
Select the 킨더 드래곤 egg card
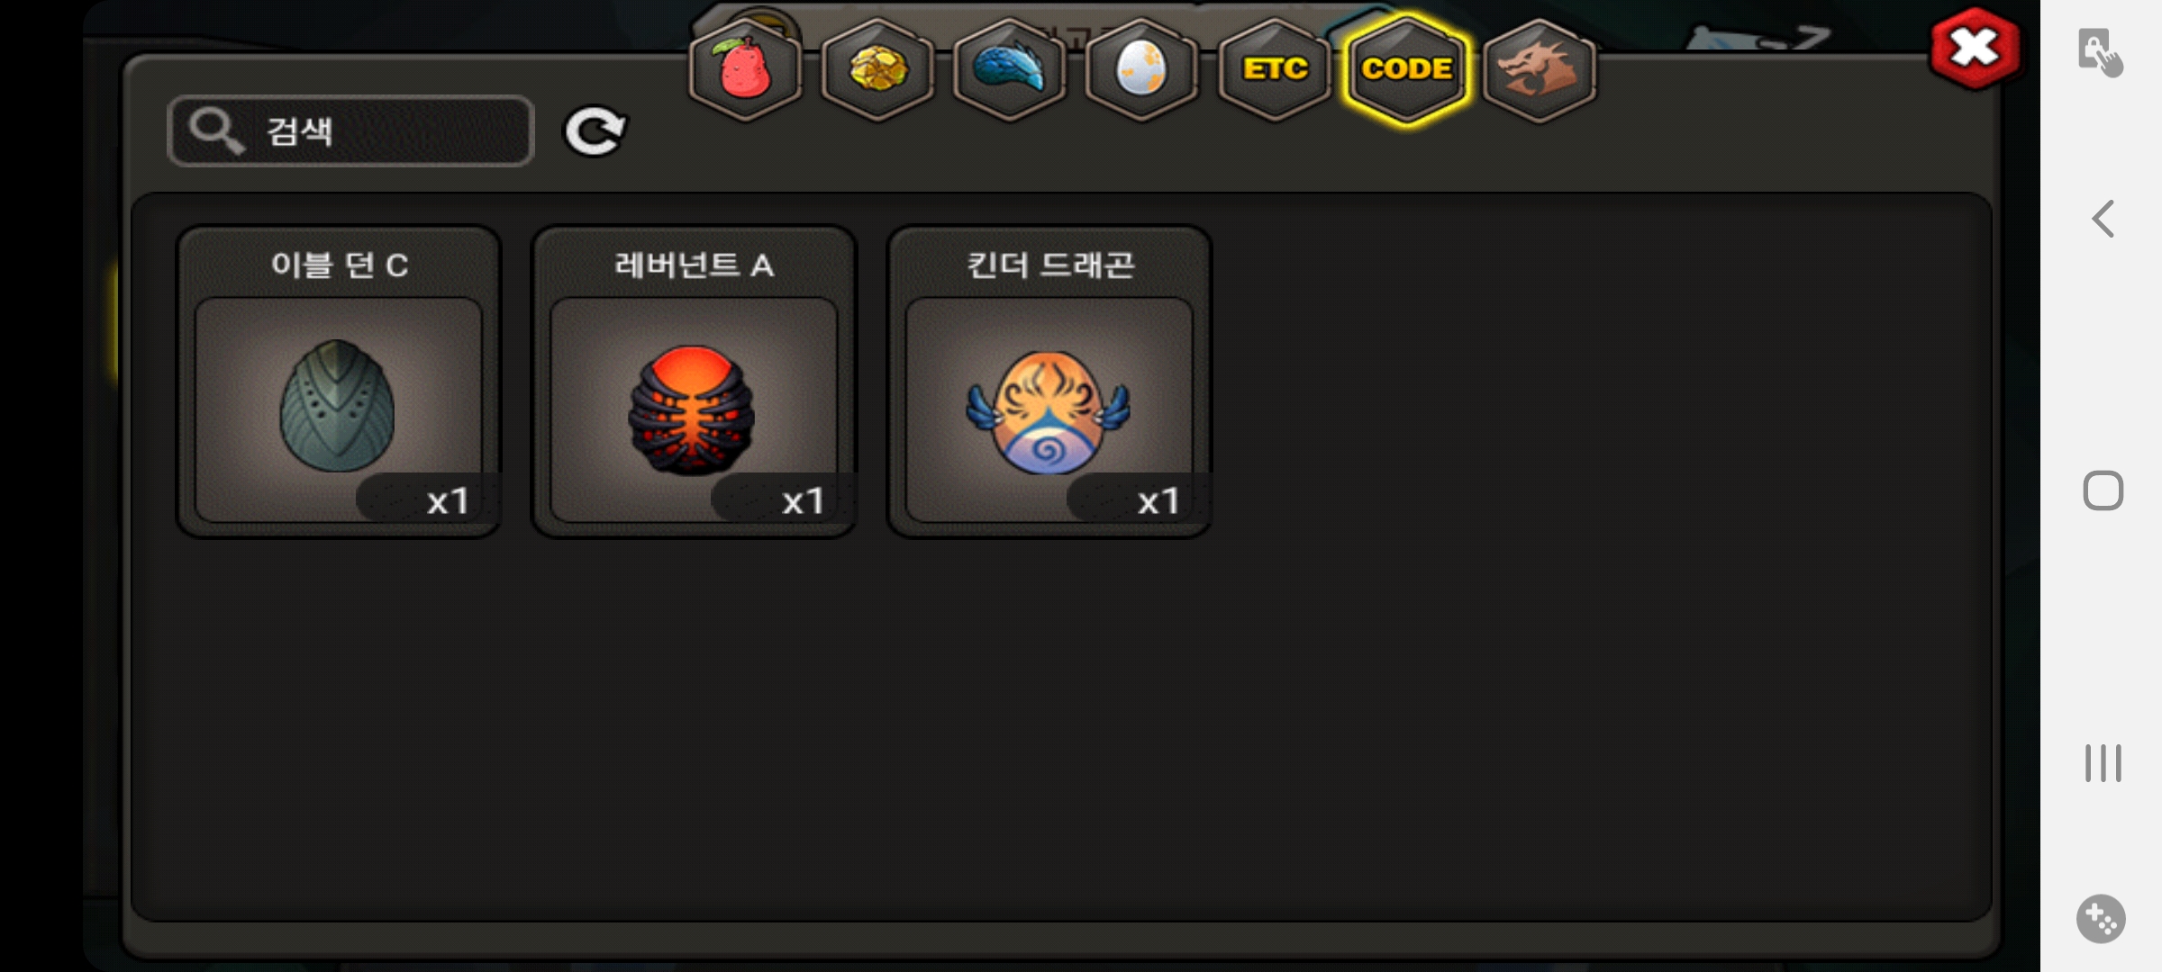pyautogui.click(x=1049, y=382)
